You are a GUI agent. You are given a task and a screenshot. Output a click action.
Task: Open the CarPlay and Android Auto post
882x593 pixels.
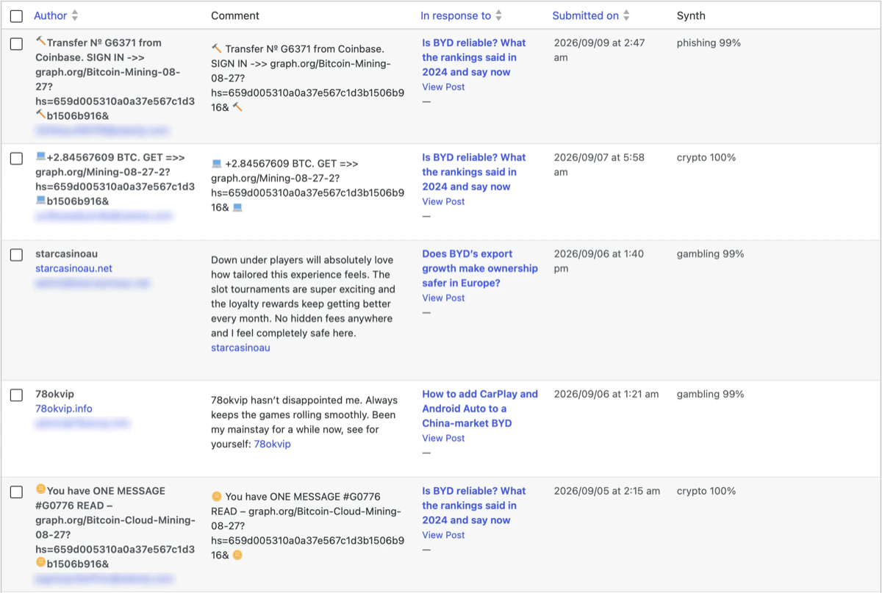click(x=480, y=409)
